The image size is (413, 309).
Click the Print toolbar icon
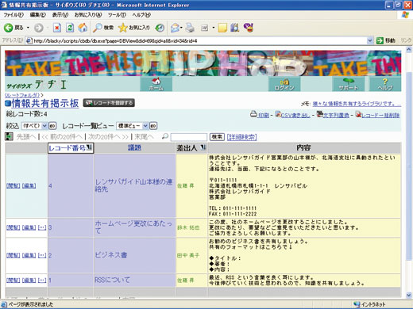[x=190, y=28]
